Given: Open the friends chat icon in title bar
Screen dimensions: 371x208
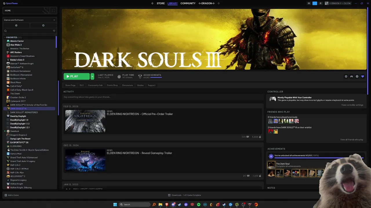Looking at the screenshot, I should pyautogui.click(x=309, y=3).
